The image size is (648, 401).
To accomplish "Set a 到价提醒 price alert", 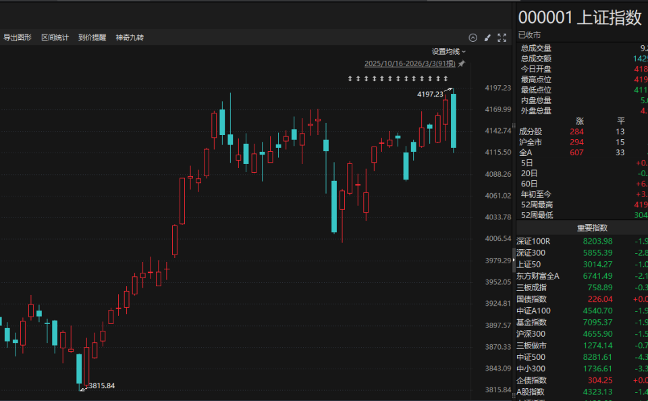I will 92,38.
